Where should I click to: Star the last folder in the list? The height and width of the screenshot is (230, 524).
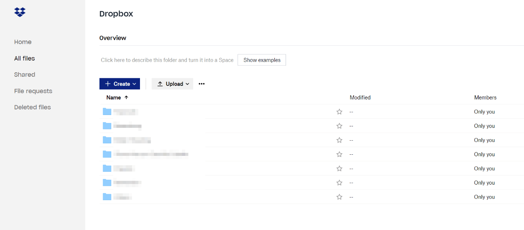[339, 197]
